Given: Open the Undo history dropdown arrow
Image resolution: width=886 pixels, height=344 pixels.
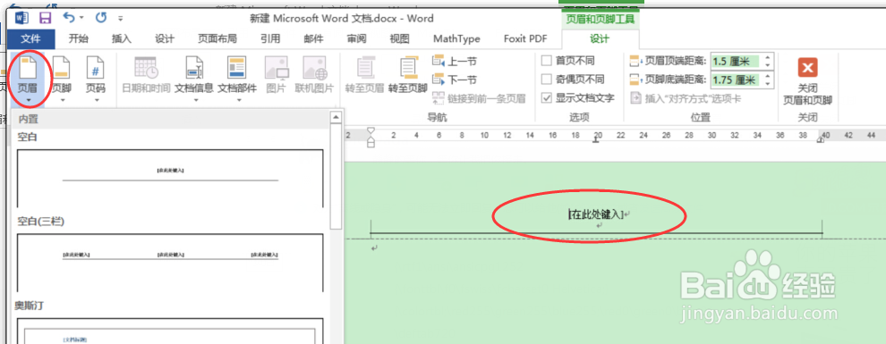Looking at the screenshot, I should pos(82,18).
